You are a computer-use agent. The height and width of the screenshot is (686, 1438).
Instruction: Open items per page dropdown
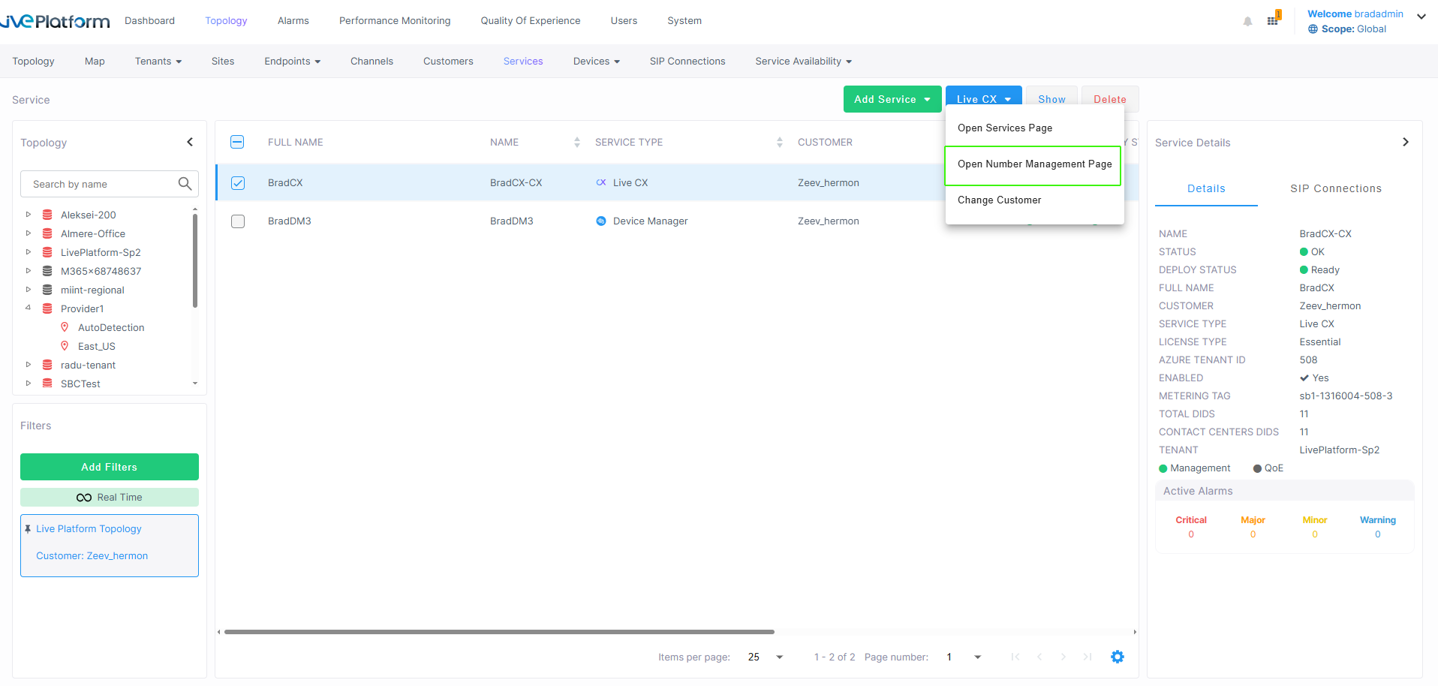[779, 657]
